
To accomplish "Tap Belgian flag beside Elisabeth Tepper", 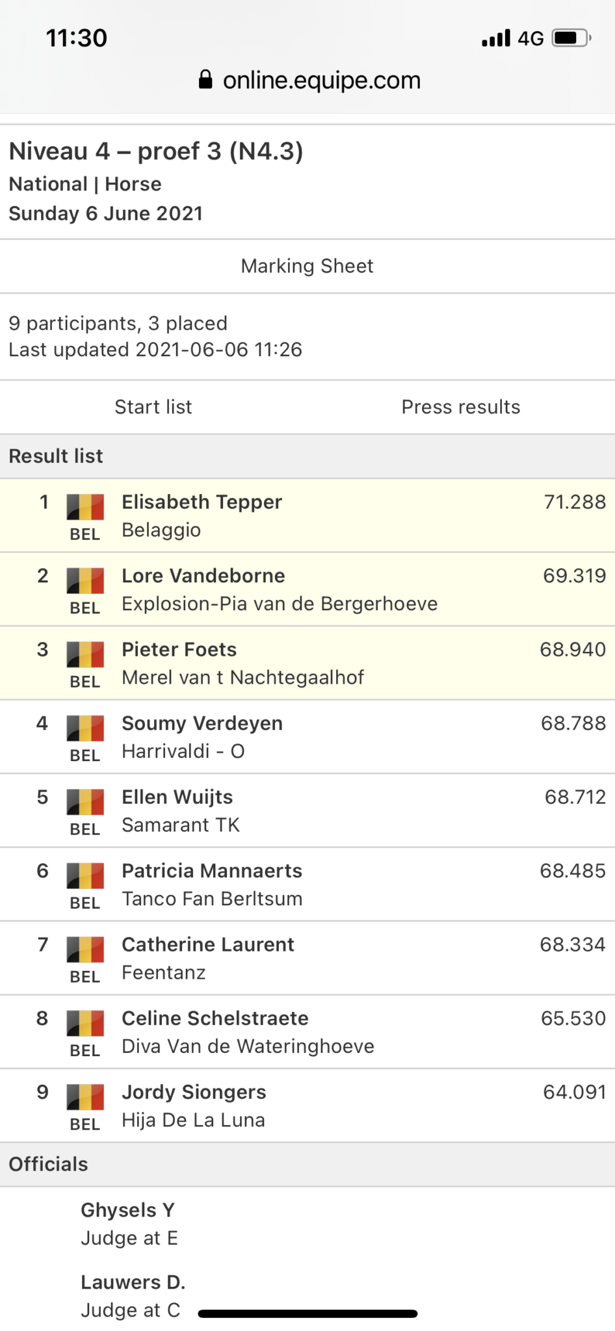I will [85, 507].
